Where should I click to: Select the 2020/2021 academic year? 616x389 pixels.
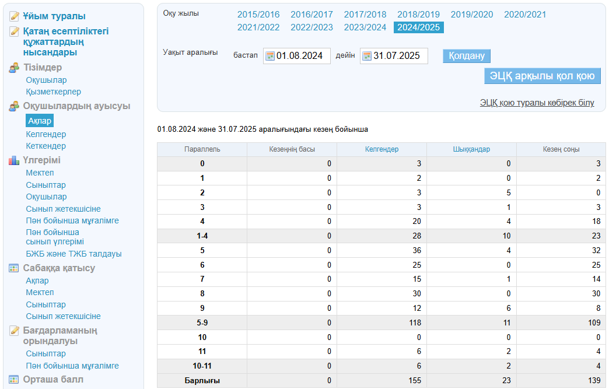point(525,15)
